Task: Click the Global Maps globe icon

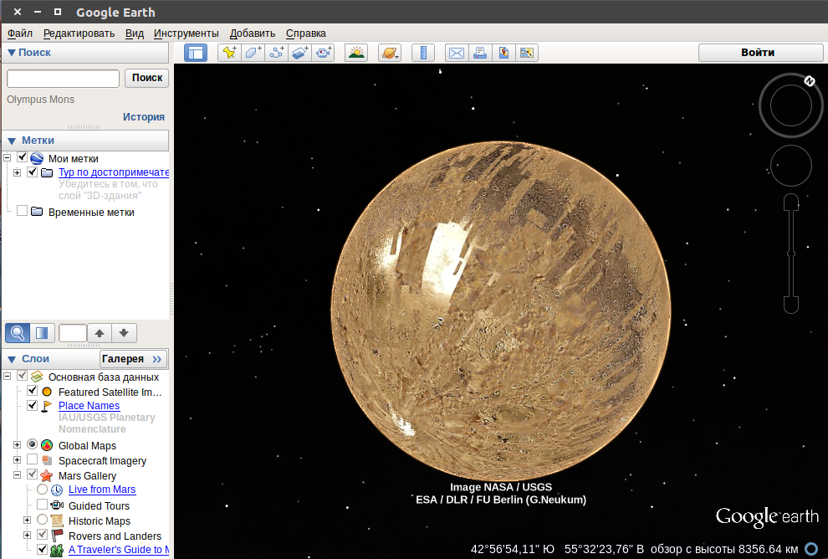Action: (x=47, y=445)
